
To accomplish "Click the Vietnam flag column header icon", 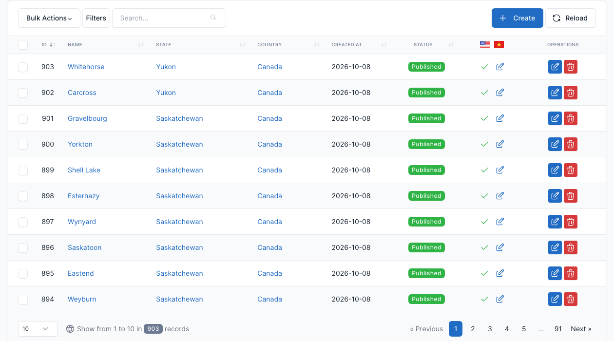I will pos(499,45).
